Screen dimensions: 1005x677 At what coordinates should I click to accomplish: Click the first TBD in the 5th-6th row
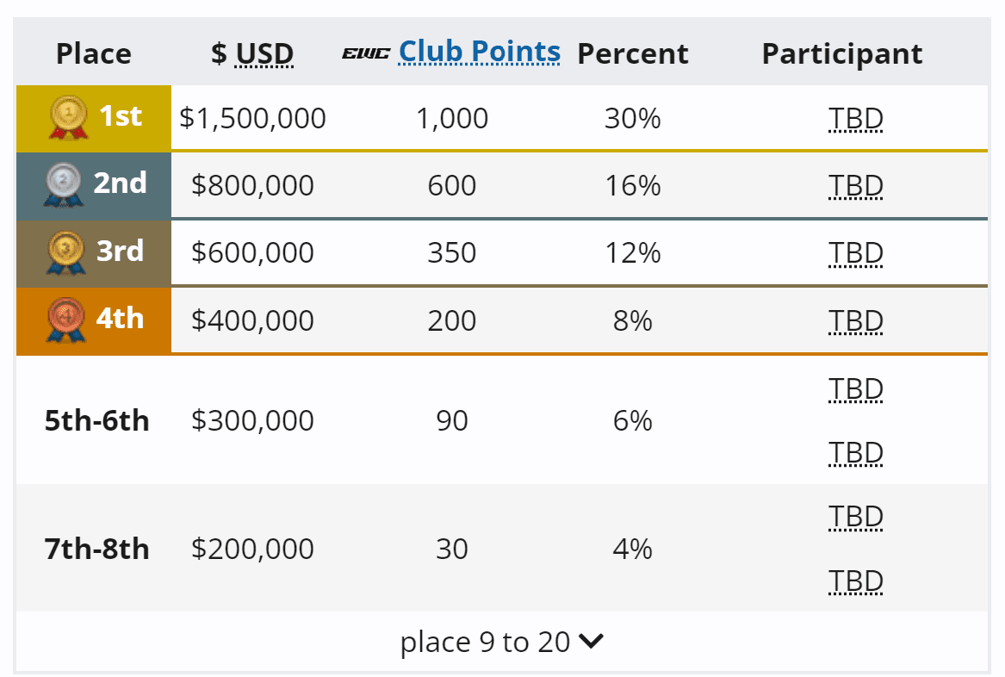pyautogui.click(x=856, y=389)
